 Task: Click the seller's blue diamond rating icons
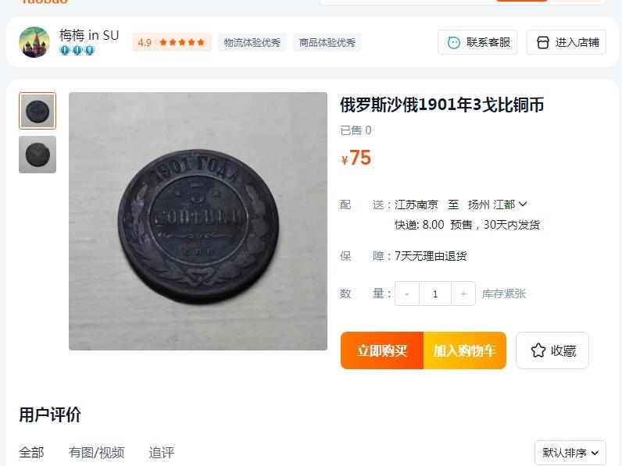[x=77, y=51]
